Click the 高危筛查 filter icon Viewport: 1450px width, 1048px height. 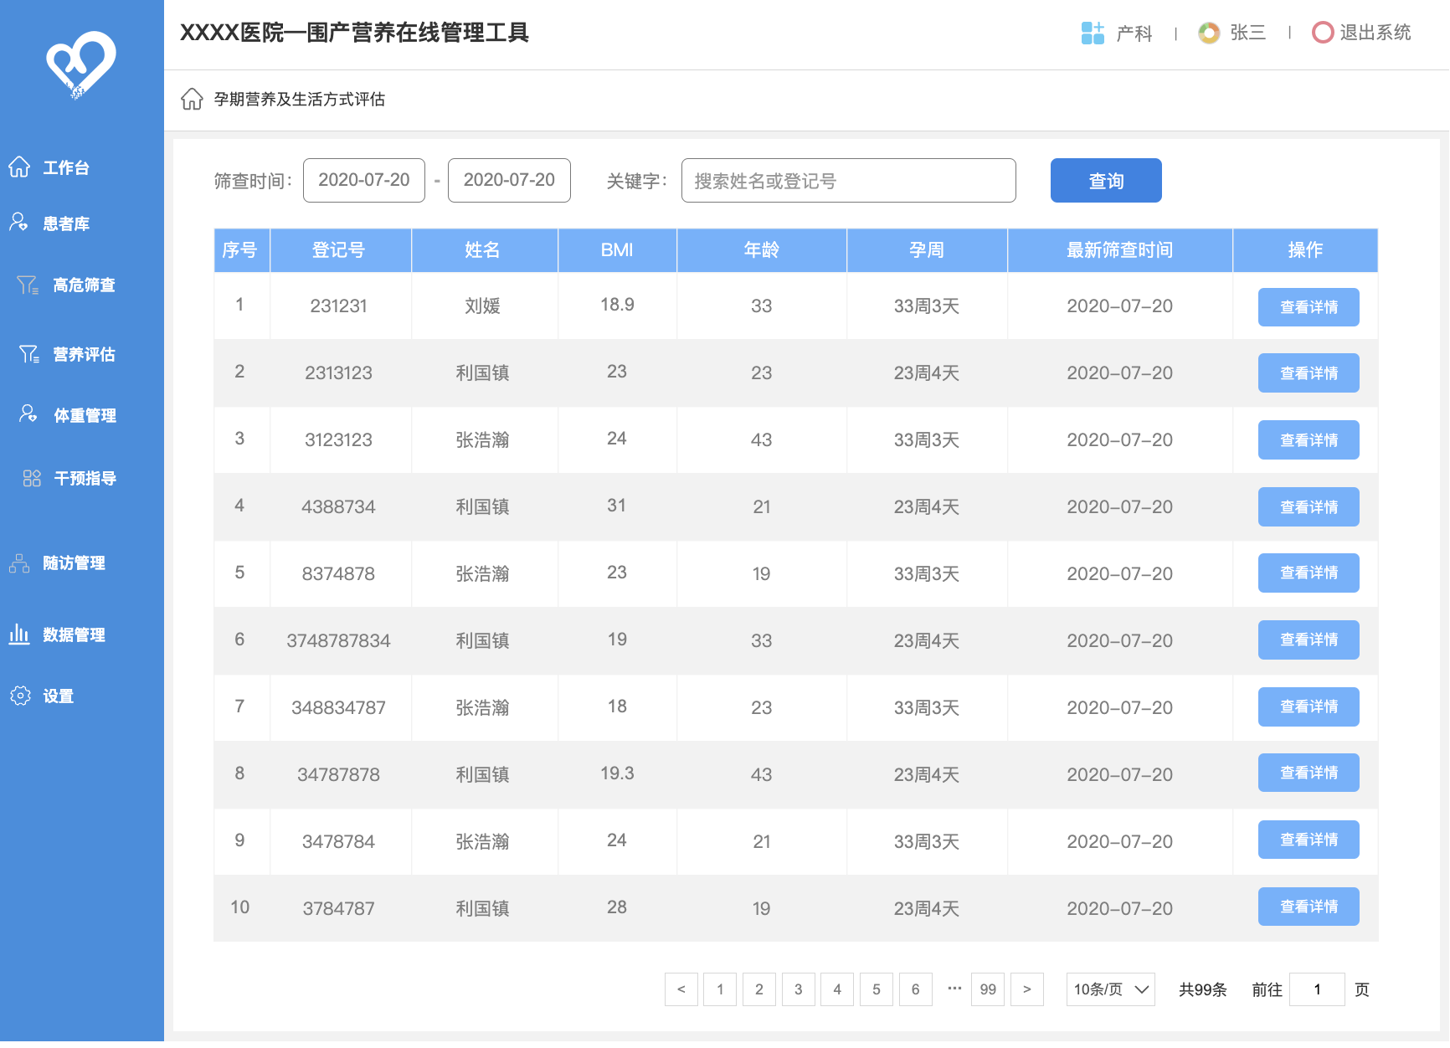point(28,285)
